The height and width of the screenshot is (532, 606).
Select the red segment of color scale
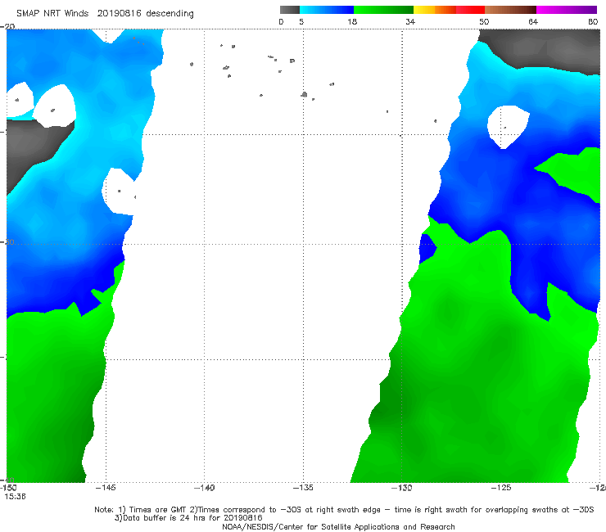pyautogui.click(x=470, y=10)
